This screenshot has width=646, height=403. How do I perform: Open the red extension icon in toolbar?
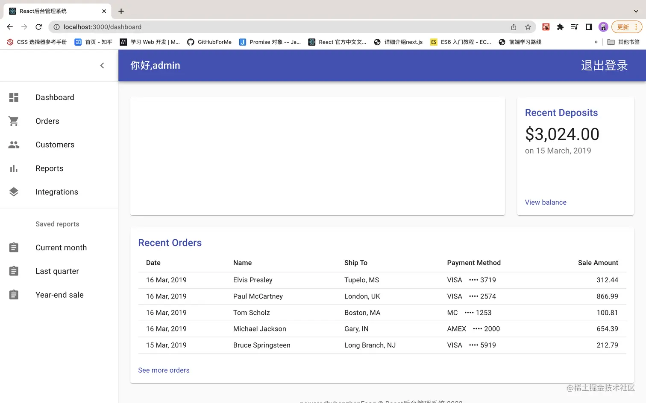[546, 27]
